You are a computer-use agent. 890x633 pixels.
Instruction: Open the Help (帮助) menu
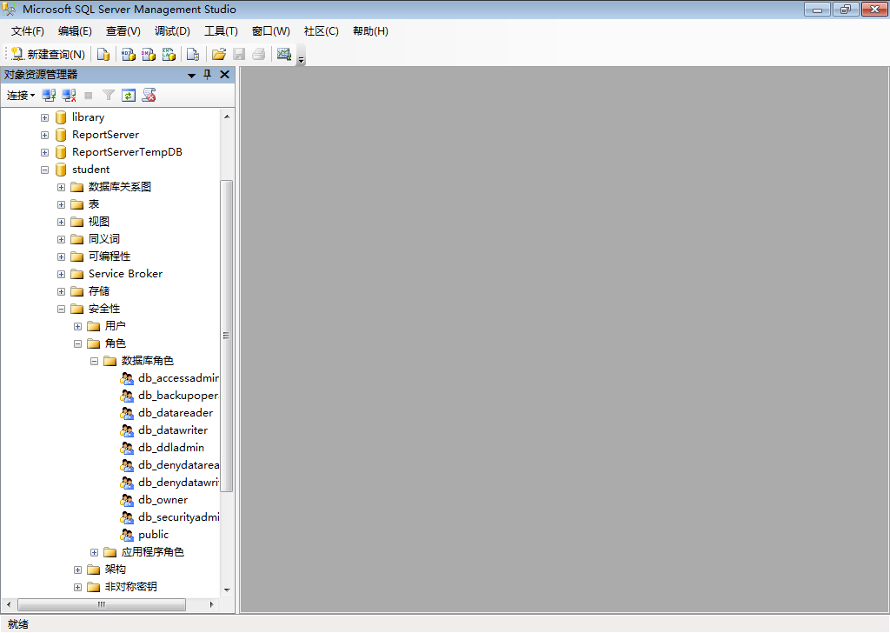(x=370, y=31)
